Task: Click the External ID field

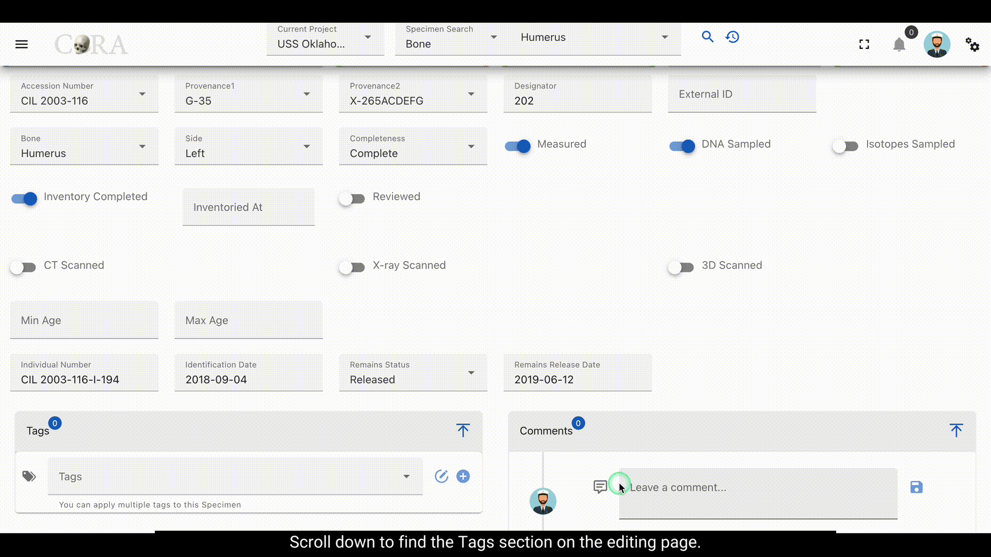Action: click(742, 94)
